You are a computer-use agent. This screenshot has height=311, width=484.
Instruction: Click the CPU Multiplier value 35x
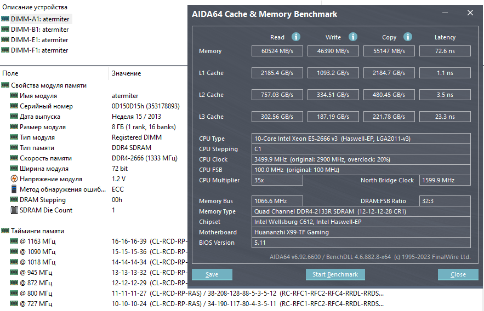277,180
